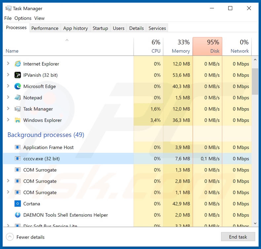Click the Internet Explorer process icon
The width and height of the screenshot is (261, 249).
[18, 64]
